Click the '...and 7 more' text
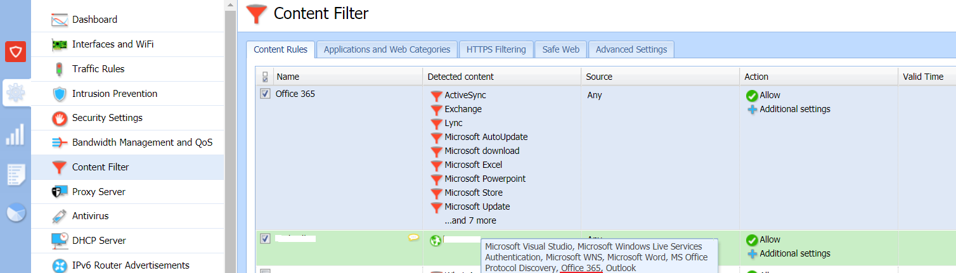Viewport: 956px width, 273px height. 470,220
